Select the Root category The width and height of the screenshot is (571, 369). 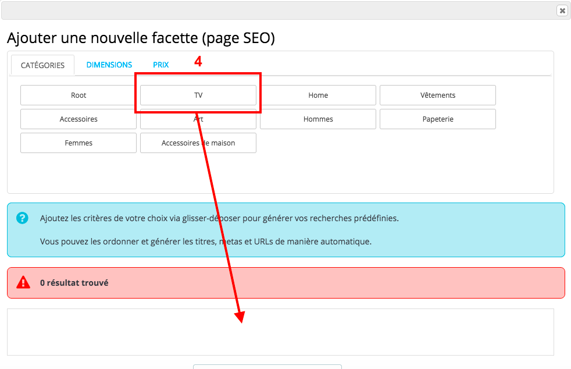tap(78, 95)
